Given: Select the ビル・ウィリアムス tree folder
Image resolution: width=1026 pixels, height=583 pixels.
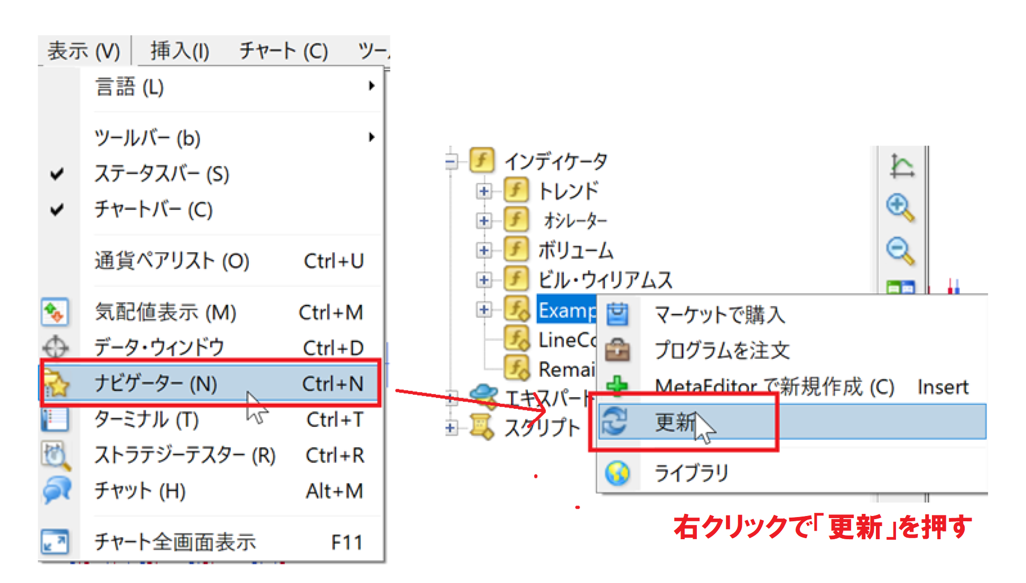Looking at the screenshot, I should point(605,280).
